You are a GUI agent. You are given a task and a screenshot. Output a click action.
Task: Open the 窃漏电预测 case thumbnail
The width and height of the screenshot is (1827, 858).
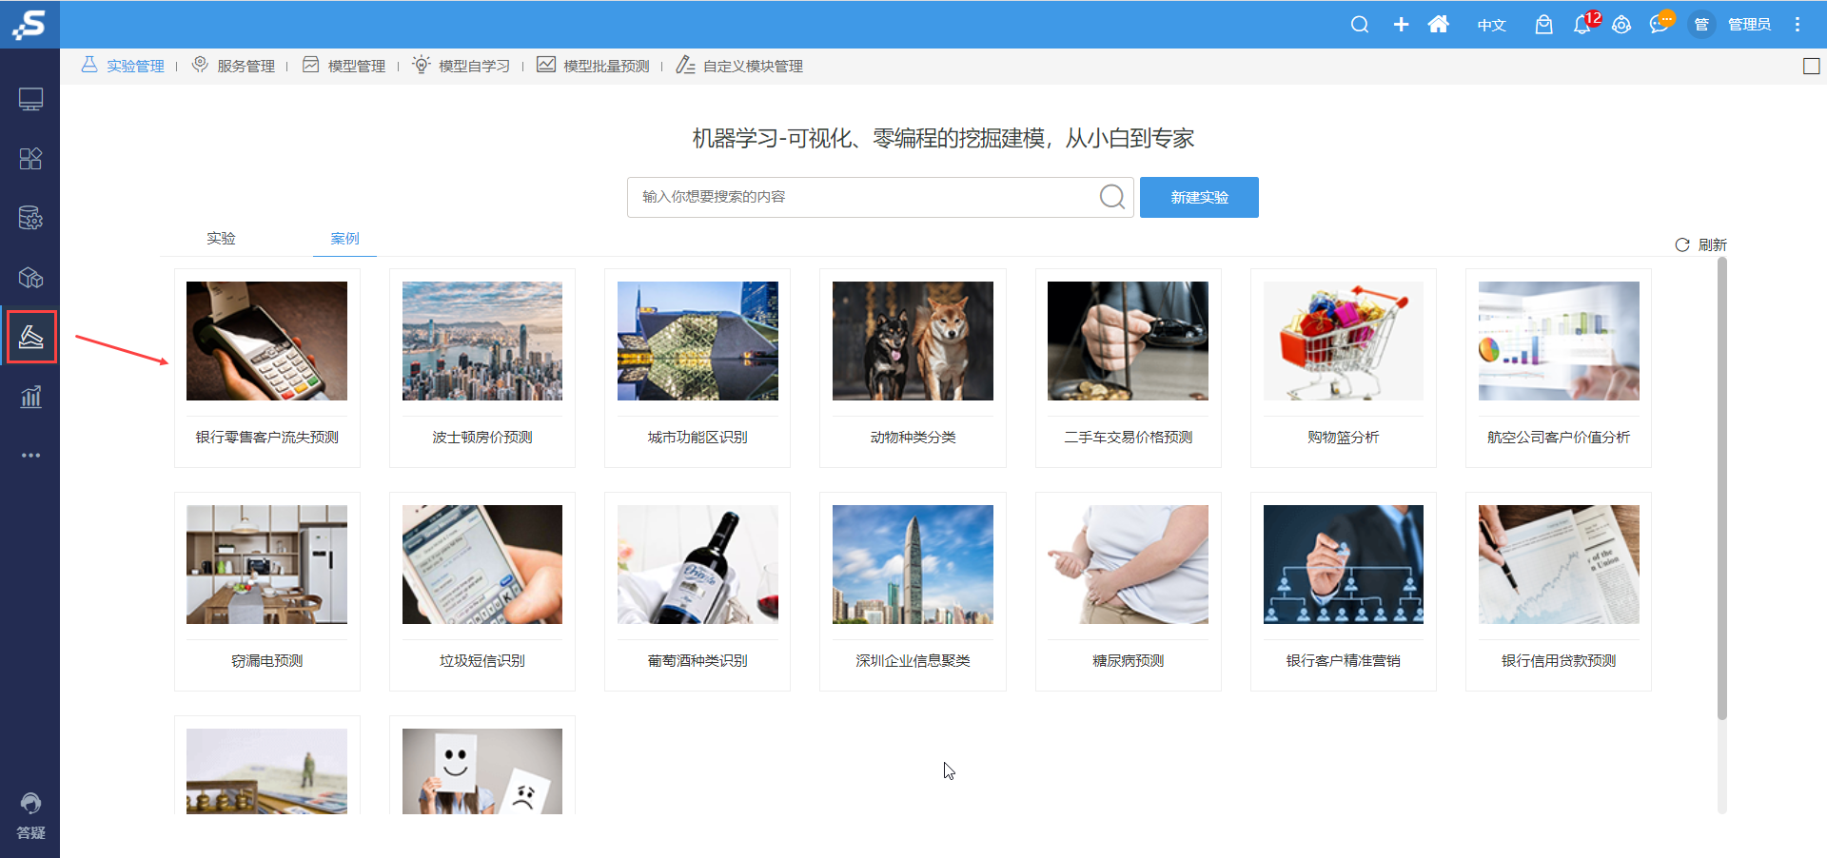(x=266, y=564)
